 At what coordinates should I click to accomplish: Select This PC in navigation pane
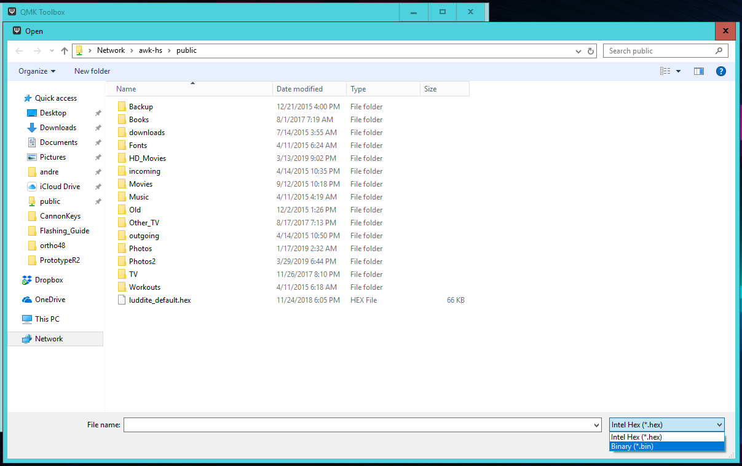(47, 319)
